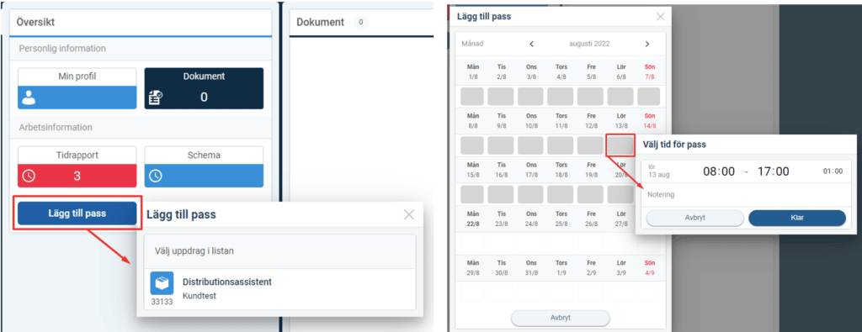
Task: Click the person icon in Min profil
Action: [29, 97]
